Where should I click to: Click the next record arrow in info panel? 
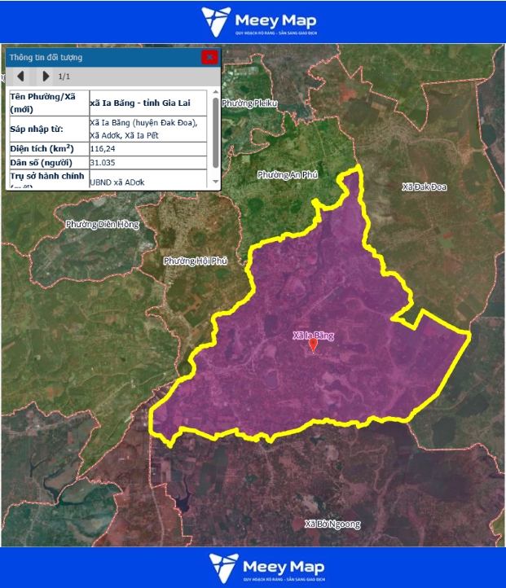(46, 77)
